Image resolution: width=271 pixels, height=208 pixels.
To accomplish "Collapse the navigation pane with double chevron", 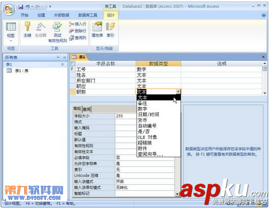I will tap(64, 57).
